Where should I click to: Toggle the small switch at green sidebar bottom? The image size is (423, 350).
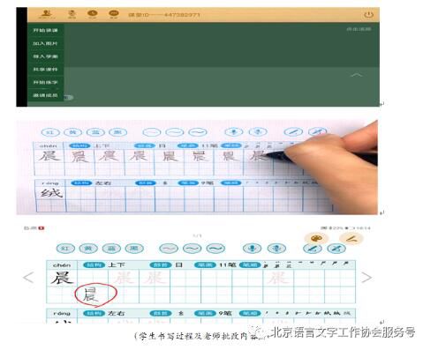[69, 98]
